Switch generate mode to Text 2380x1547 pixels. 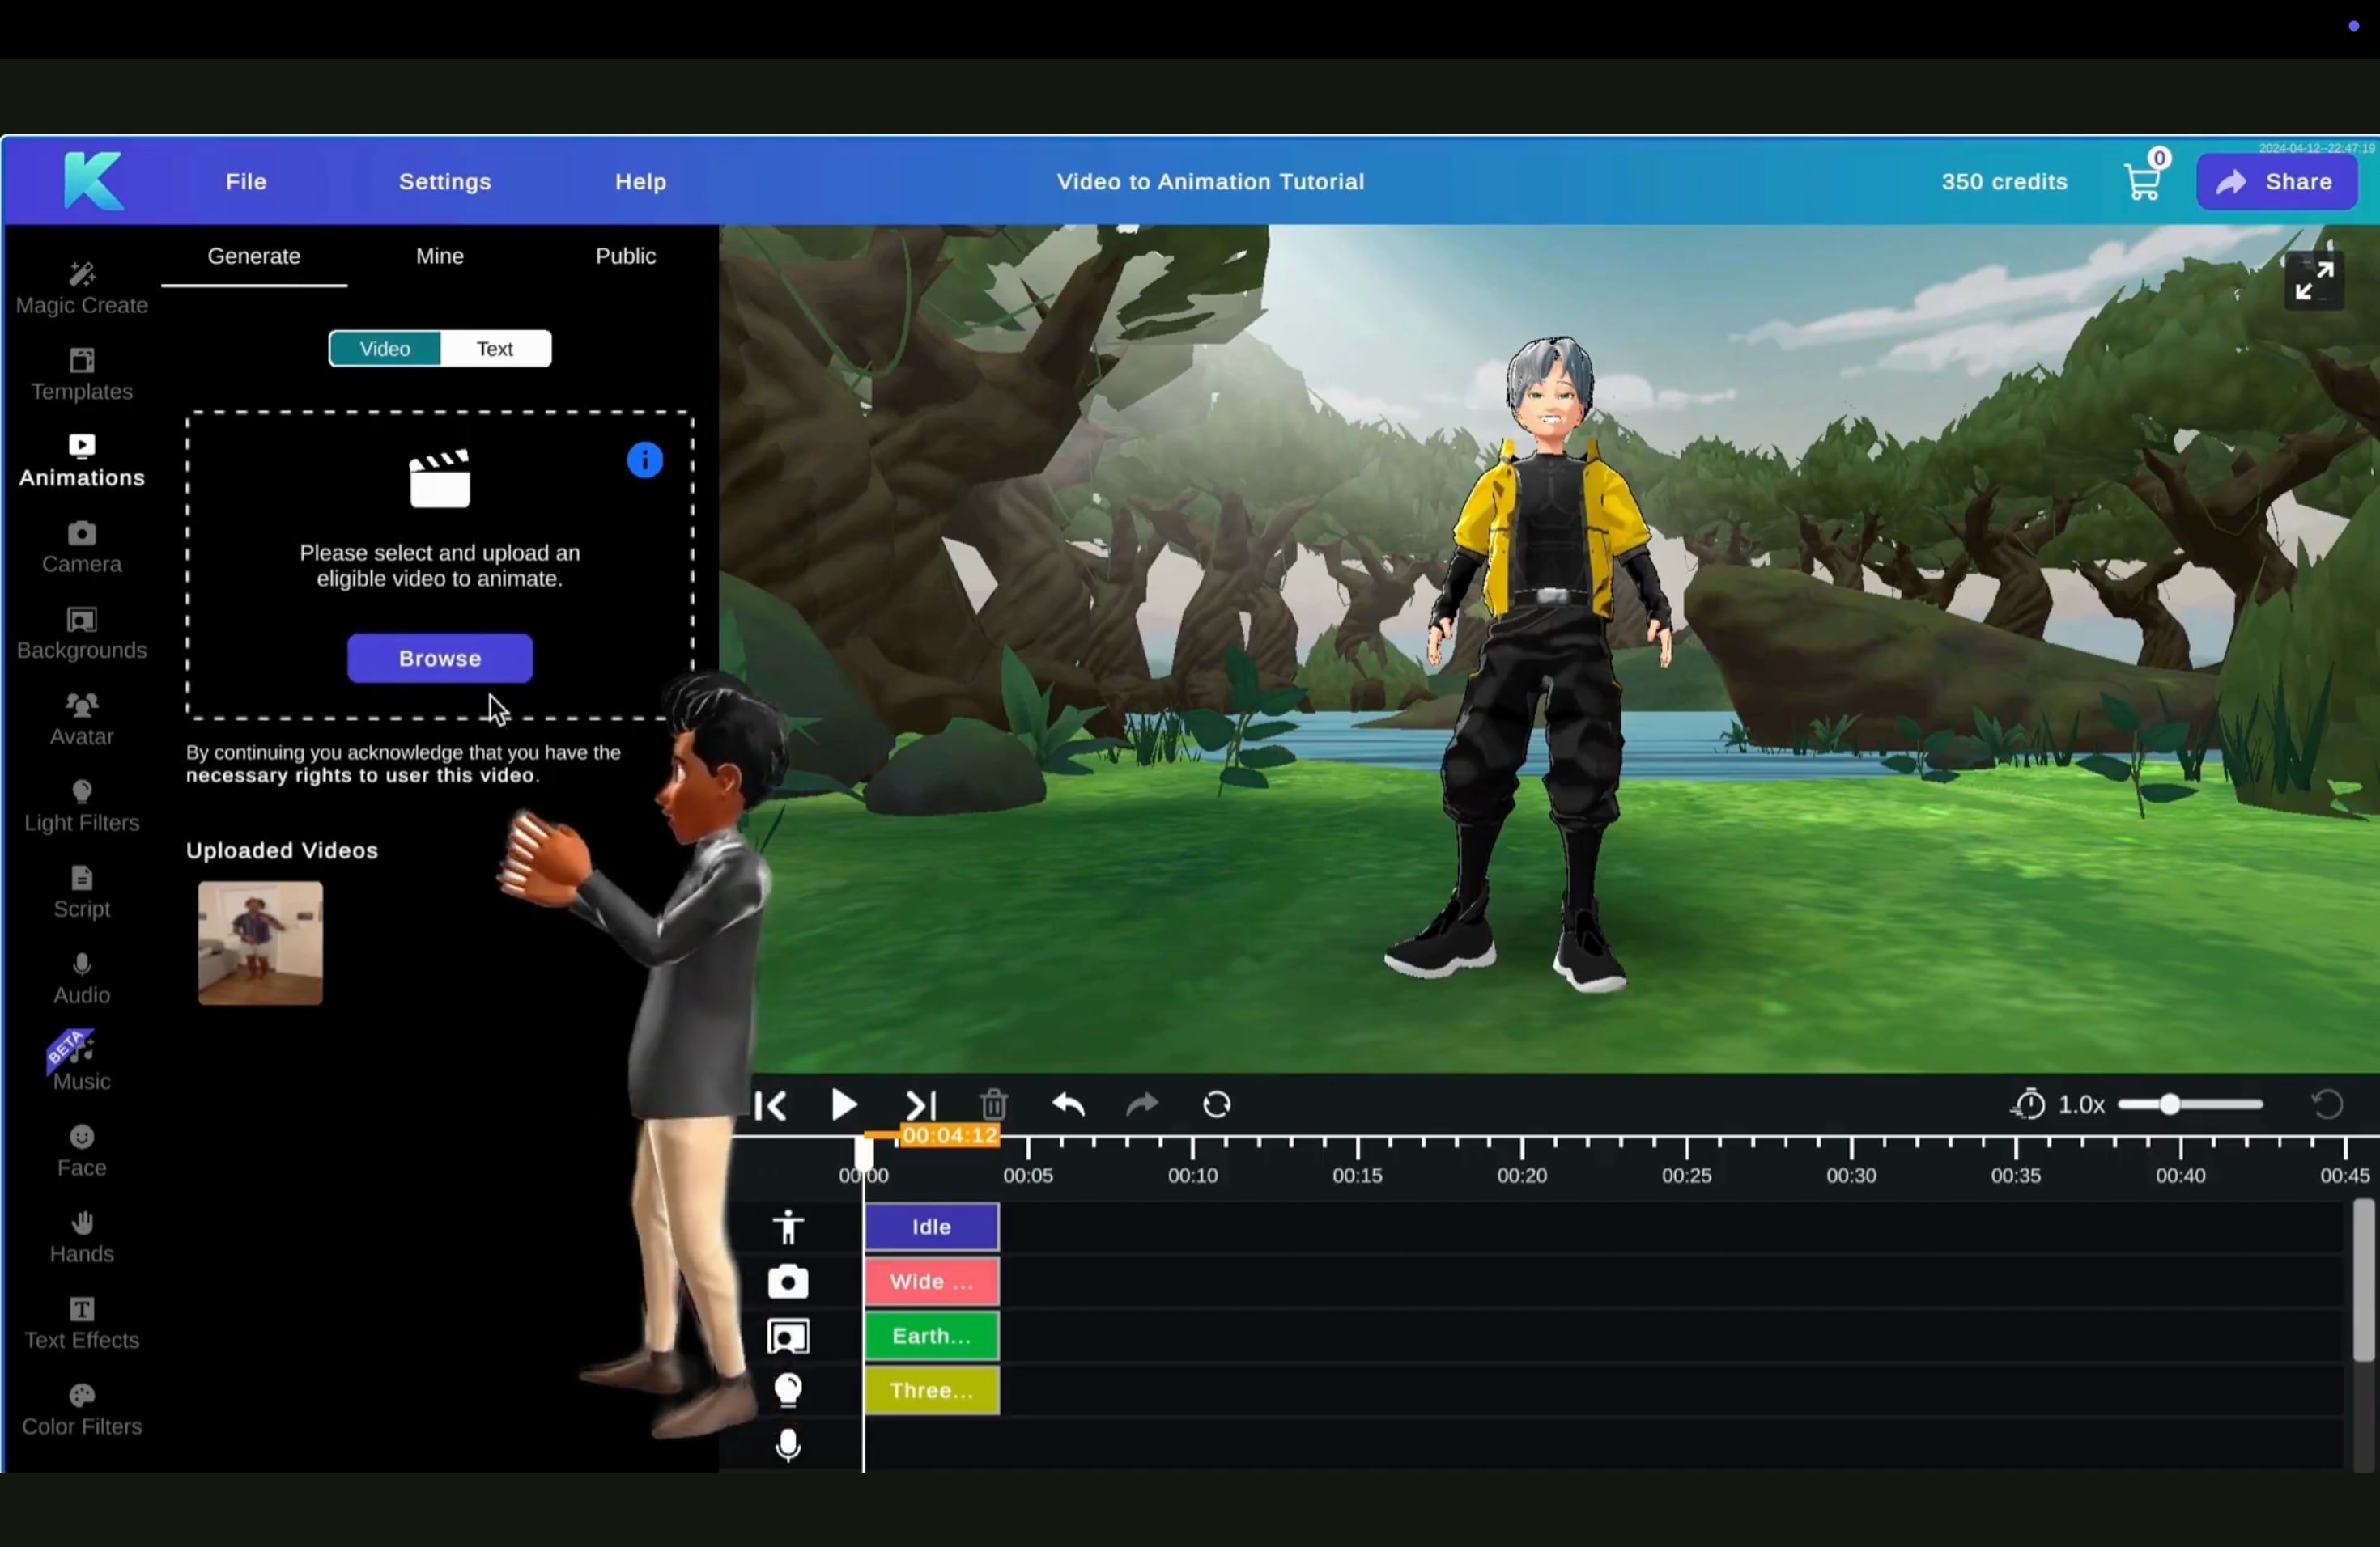(495, 349)
